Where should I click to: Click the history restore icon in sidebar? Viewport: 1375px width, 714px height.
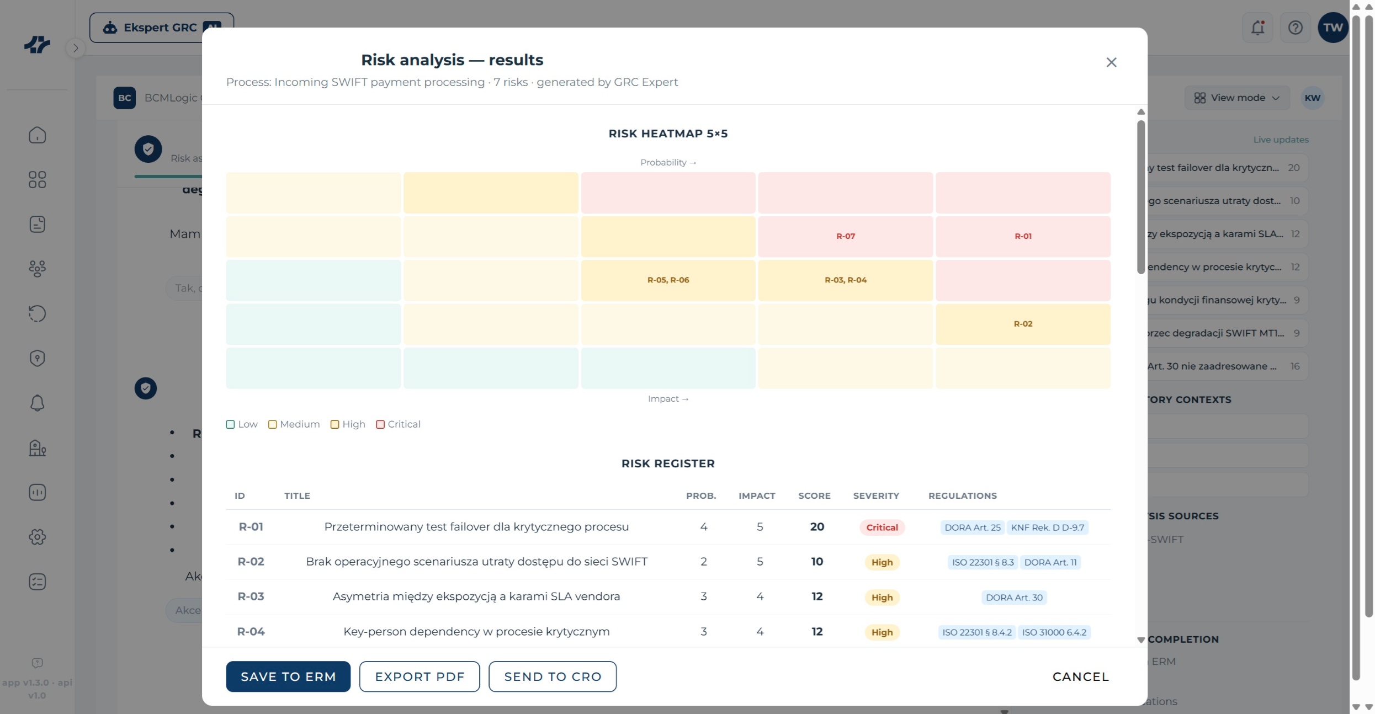(x=37, y=313)
